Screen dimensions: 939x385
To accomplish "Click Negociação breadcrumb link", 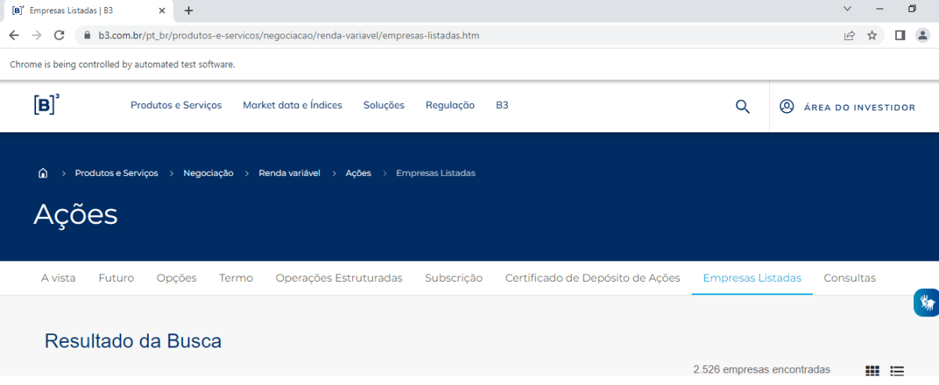I will pyautogui.click(x=208, y=173).
